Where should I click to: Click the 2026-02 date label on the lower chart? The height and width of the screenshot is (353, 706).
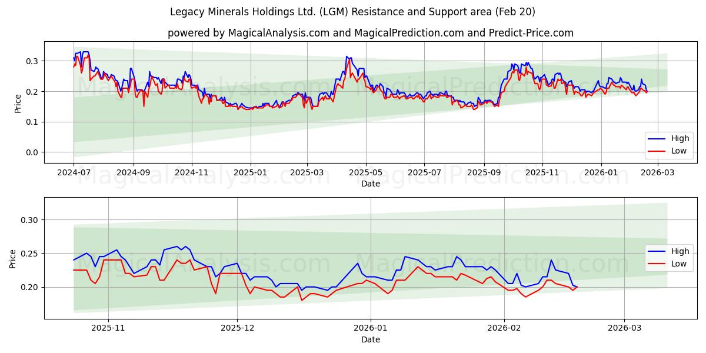point(504,329)
